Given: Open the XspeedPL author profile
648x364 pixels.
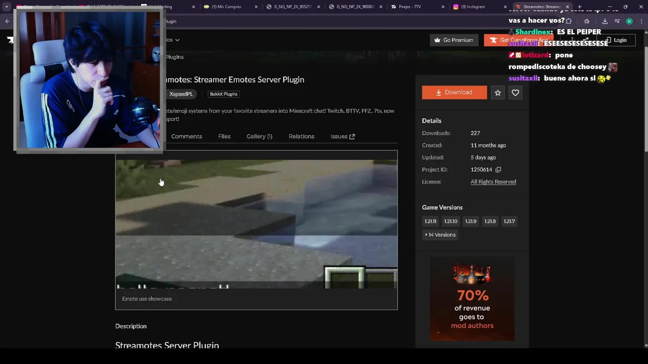Looking at the screenshot, I should click(181, 94).
